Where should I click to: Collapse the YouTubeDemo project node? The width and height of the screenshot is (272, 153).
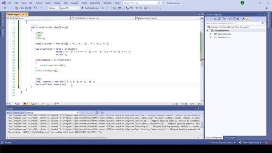tap(208, 31)
